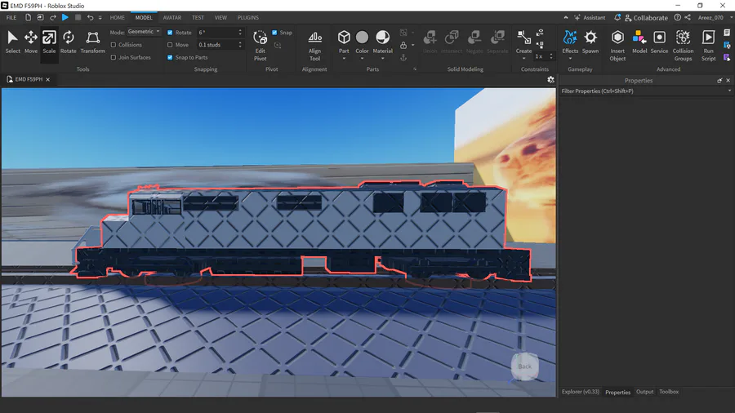The image size is (735, 413).
Task: Pick the Rotate tool
Action: (x=68, y=42)
